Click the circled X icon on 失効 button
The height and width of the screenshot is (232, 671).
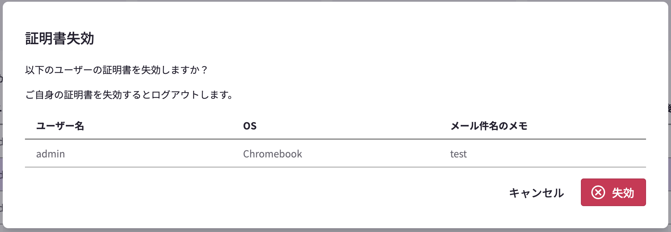click(598, 192)
